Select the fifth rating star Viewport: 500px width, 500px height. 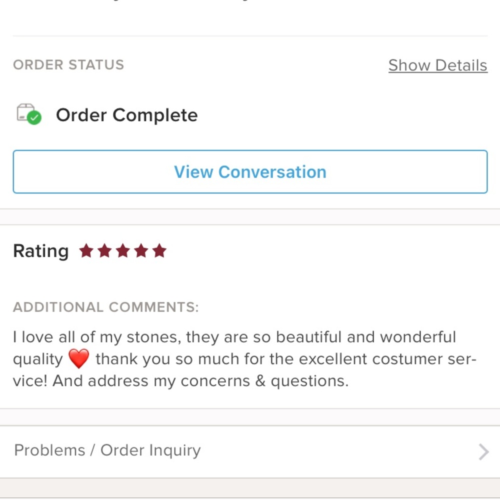159,250
